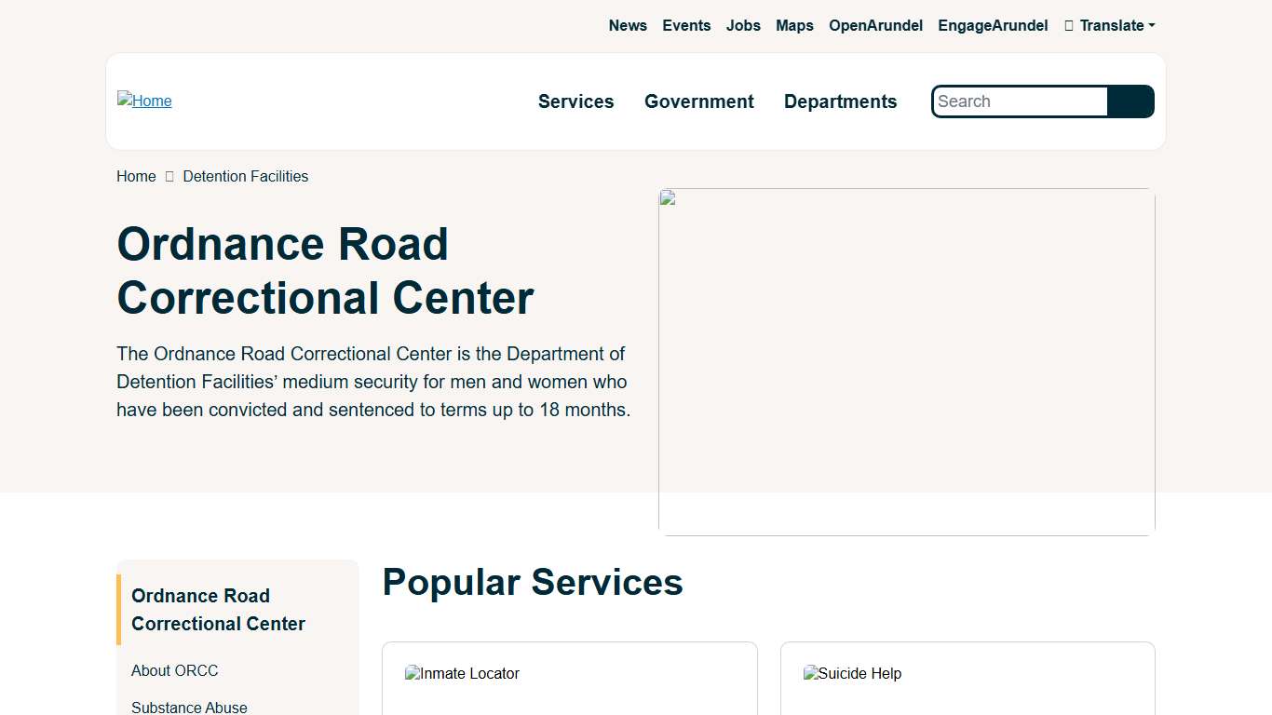Screen dimensions: 1272x715
Task: Click the correctional center hero image
Action: (906, 362)
